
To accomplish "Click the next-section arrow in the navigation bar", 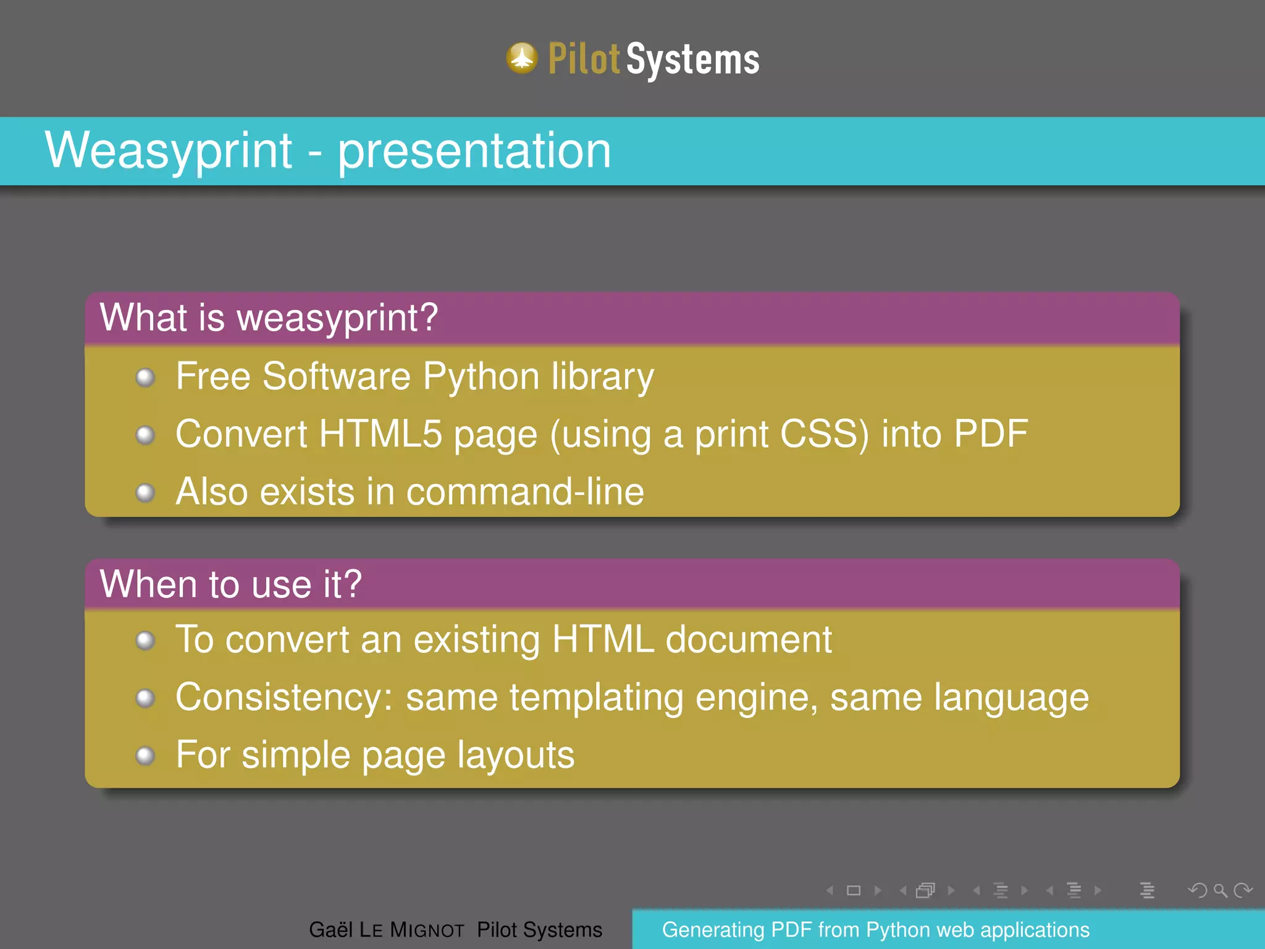I will click(1098, 890).
